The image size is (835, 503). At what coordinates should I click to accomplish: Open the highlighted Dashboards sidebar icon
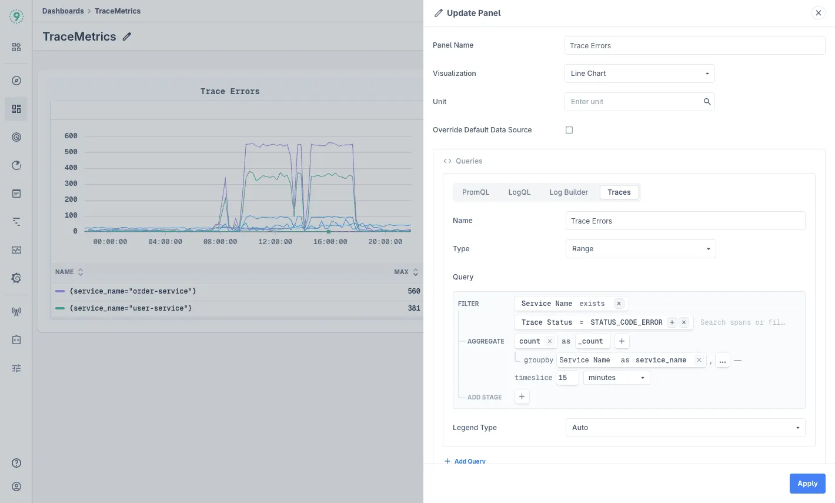click(x=16, y=109)
